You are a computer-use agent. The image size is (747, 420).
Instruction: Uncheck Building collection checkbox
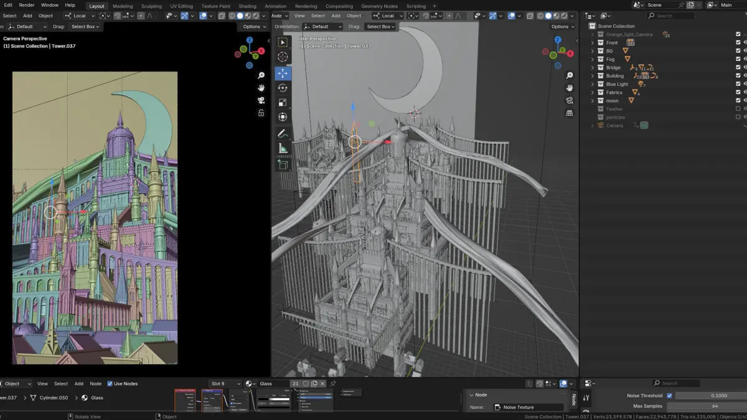(x=738, y=76)
